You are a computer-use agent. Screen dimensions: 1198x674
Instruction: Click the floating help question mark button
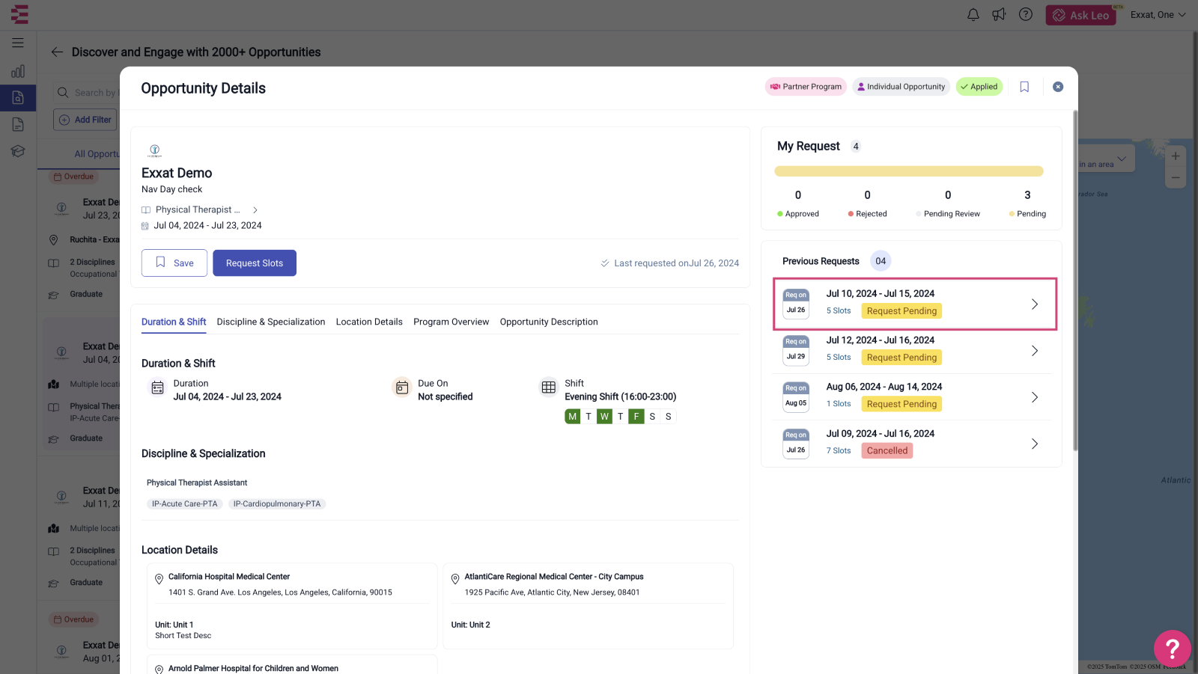click(1173, 649)
